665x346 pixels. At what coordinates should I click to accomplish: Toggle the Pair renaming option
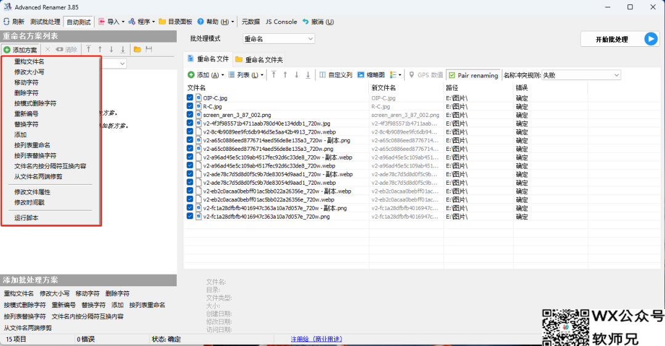coord(474,75)
